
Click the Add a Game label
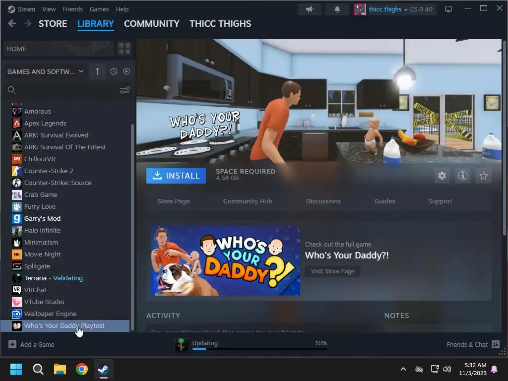[x=37, y=344]
